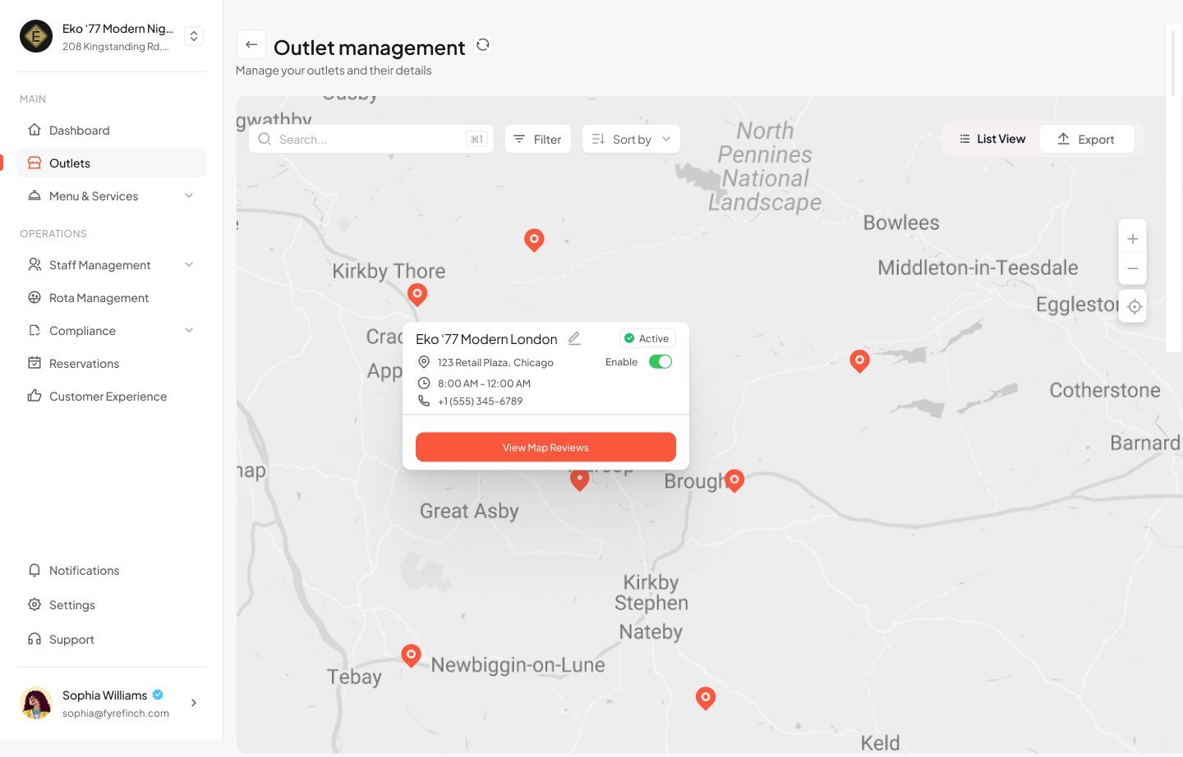Click the refresh icon next to Outlet management
The width and height of the screenshot is (1183, 757).
tap(483, 44)
